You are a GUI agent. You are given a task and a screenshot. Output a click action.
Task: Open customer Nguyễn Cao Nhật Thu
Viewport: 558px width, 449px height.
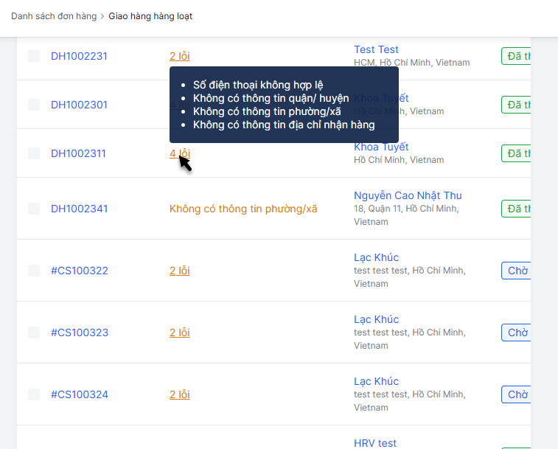point(408,195)
